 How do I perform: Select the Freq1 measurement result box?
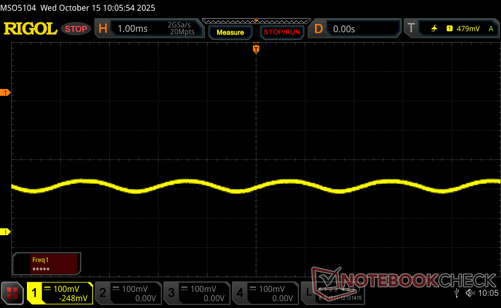point(47,264)
